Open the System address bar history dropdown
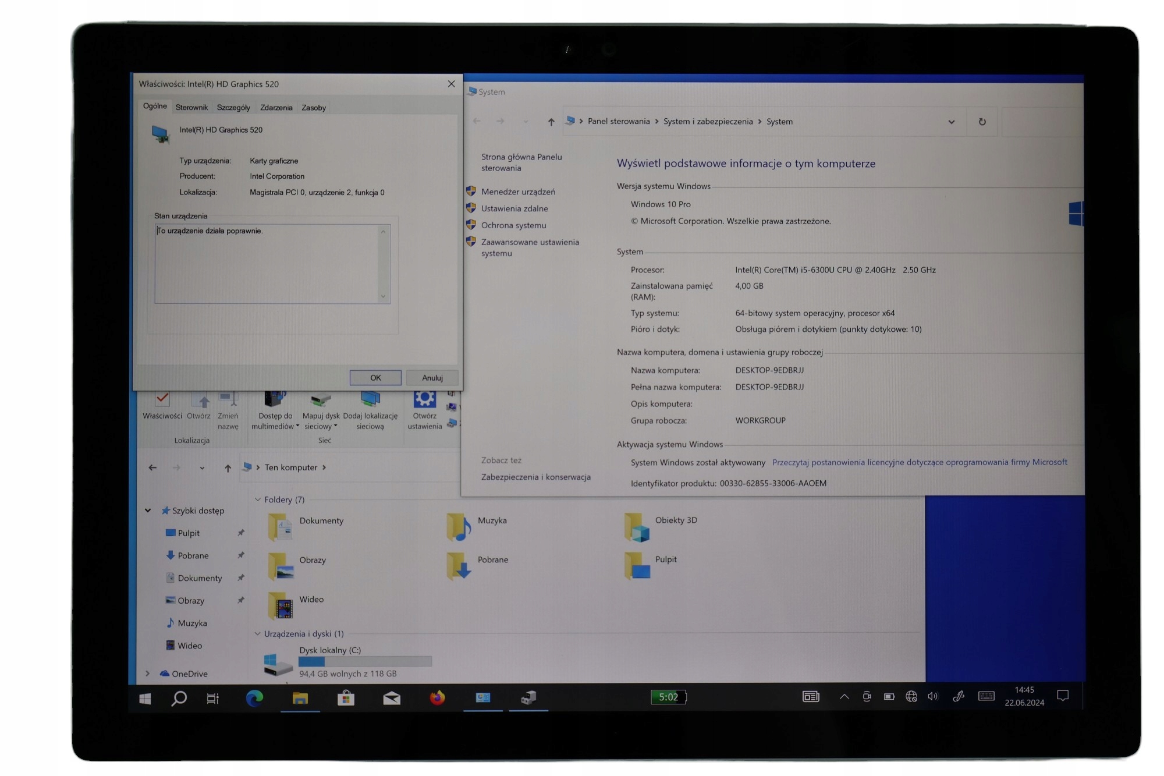 point(951,122)
